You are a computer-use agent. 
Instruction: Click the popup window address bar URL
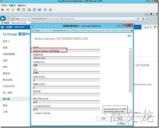coord(82,30)
